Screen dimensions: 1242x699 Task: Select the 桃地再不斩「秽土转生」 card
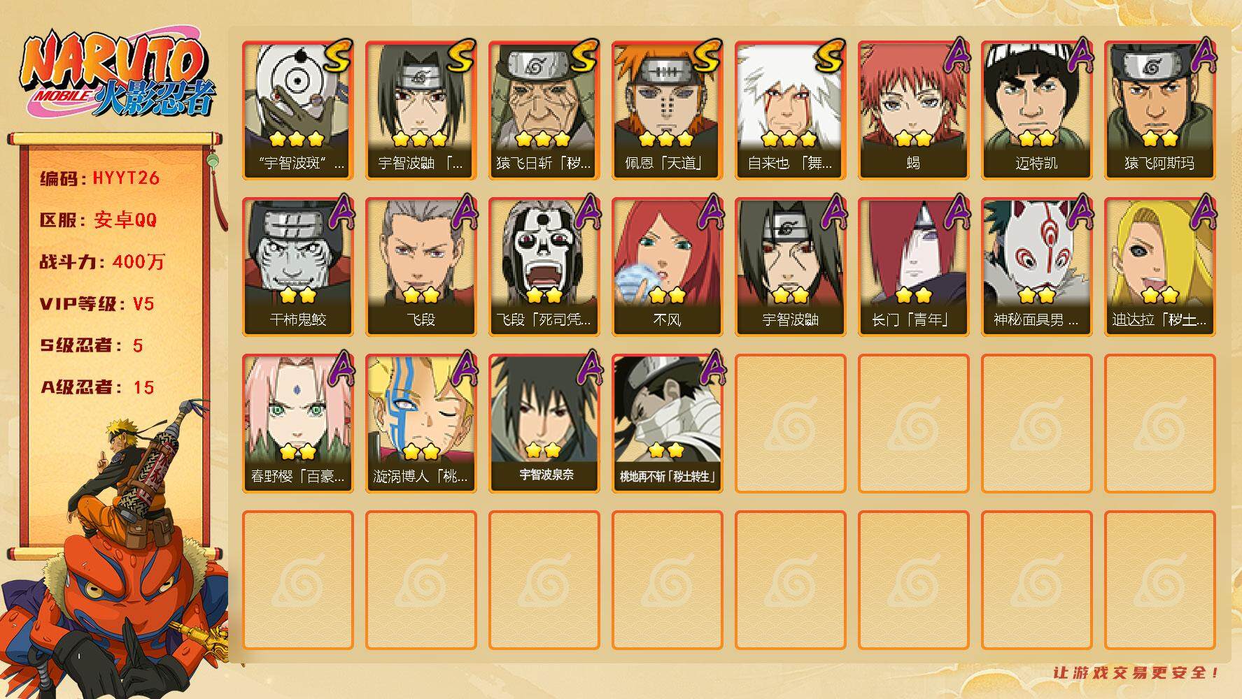click(x=667, y=424)
